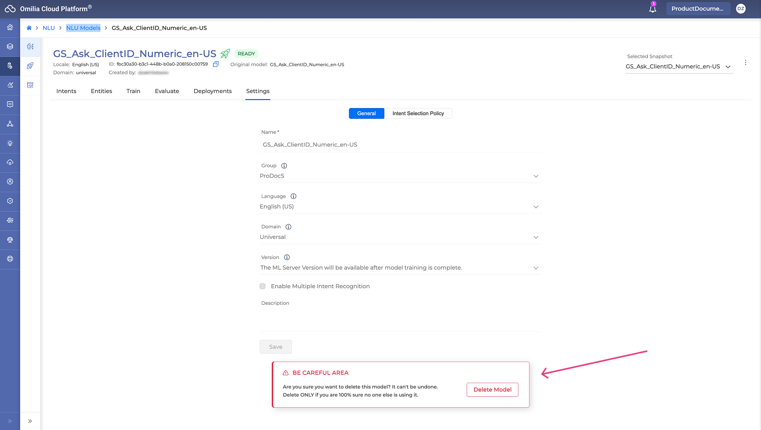Open the rocket deployments icon in side panel
The image size is (761, 430).
pyautogui.click(x=30, y=66)
